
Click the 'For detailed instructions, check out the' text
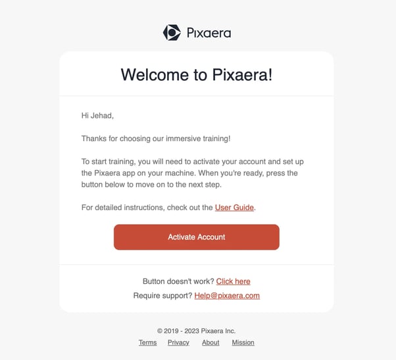[x=147, y=208]
